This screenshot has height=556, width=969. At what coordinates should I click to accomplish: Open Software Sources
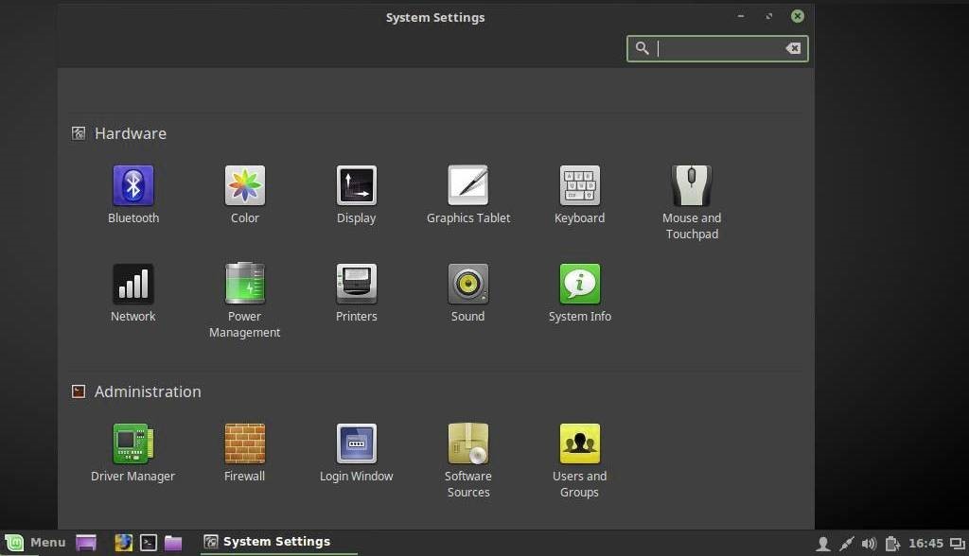[x=467, y=460]
